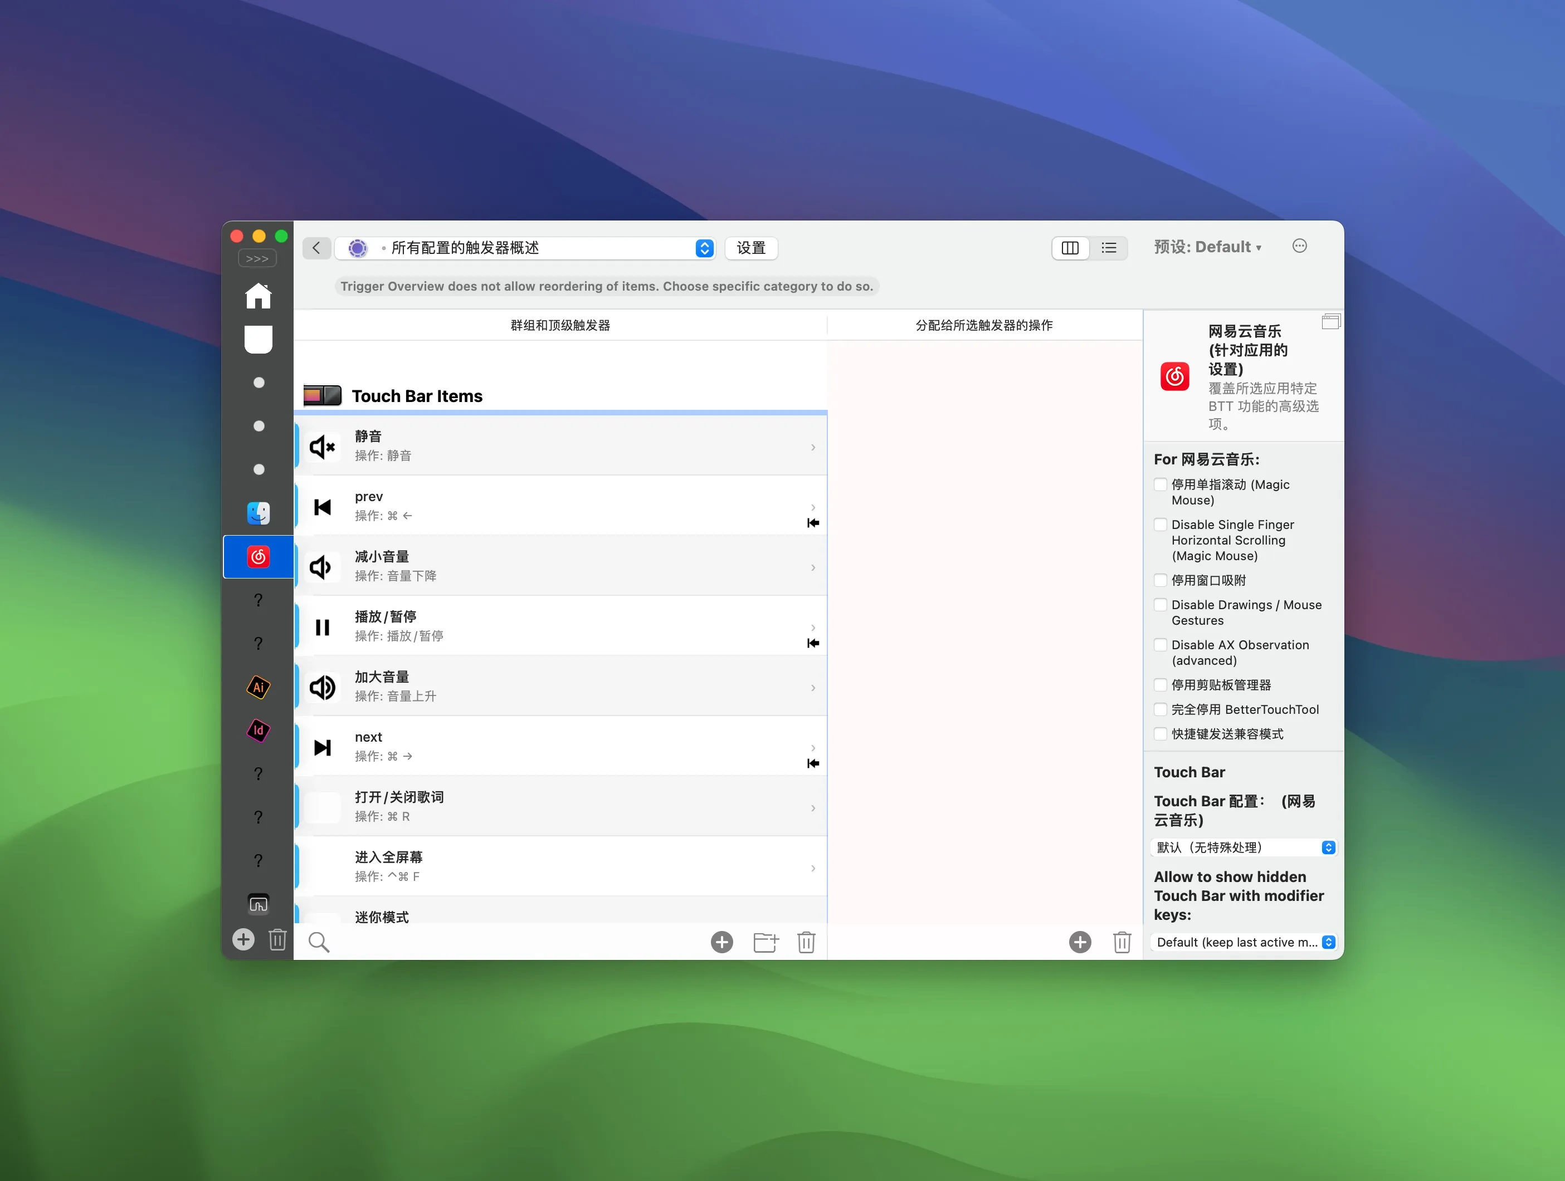
Task: Select Adobe InDesign in the app sidebar
Action: click(x=257, y=731)
